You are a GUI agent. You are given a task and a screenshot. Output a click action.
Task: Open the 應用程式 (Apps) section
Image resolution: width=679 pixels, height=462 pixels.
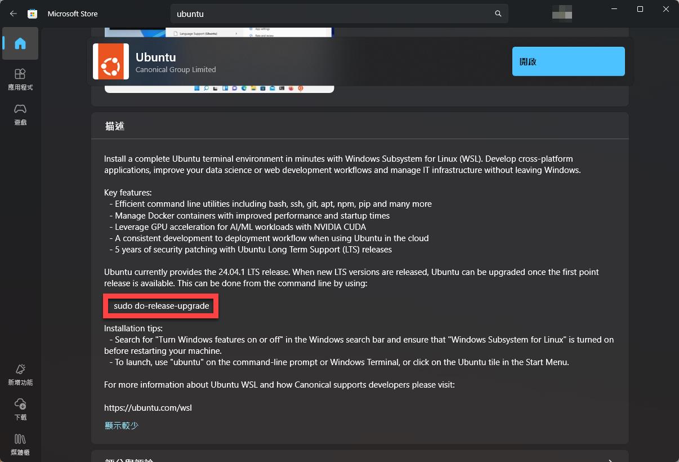(x=20, y=79)
